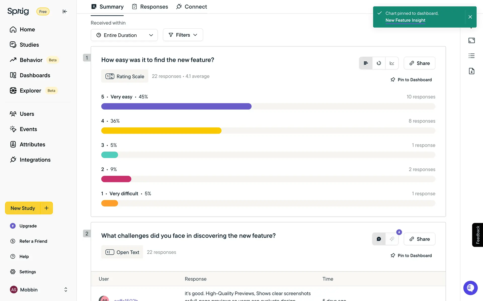Click the export download icon
The height and width of the screenshot is (301, 483).
471,71
